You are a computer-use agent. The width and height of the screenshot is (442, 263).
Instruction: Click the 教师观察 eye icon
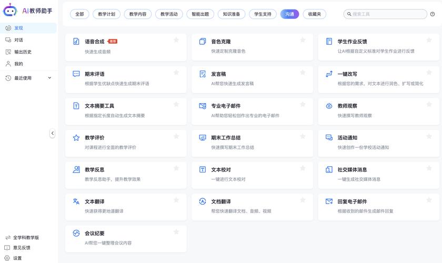coord(329,106)
